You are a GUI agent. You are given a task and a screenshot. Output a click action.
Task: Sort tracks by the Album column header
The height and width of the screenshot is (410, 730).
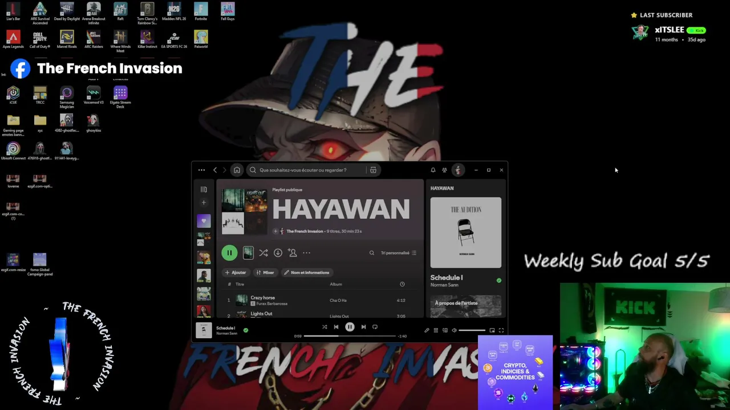pyautogui.click(x=336, y=284)
